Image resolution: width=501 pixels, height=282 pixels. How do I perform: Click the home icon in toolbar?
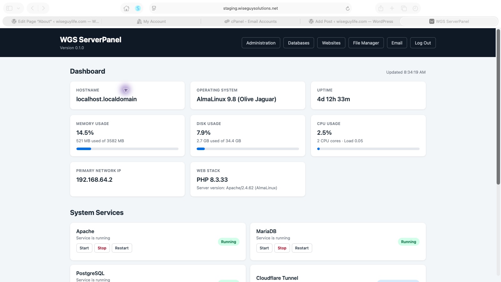point(127,8)
